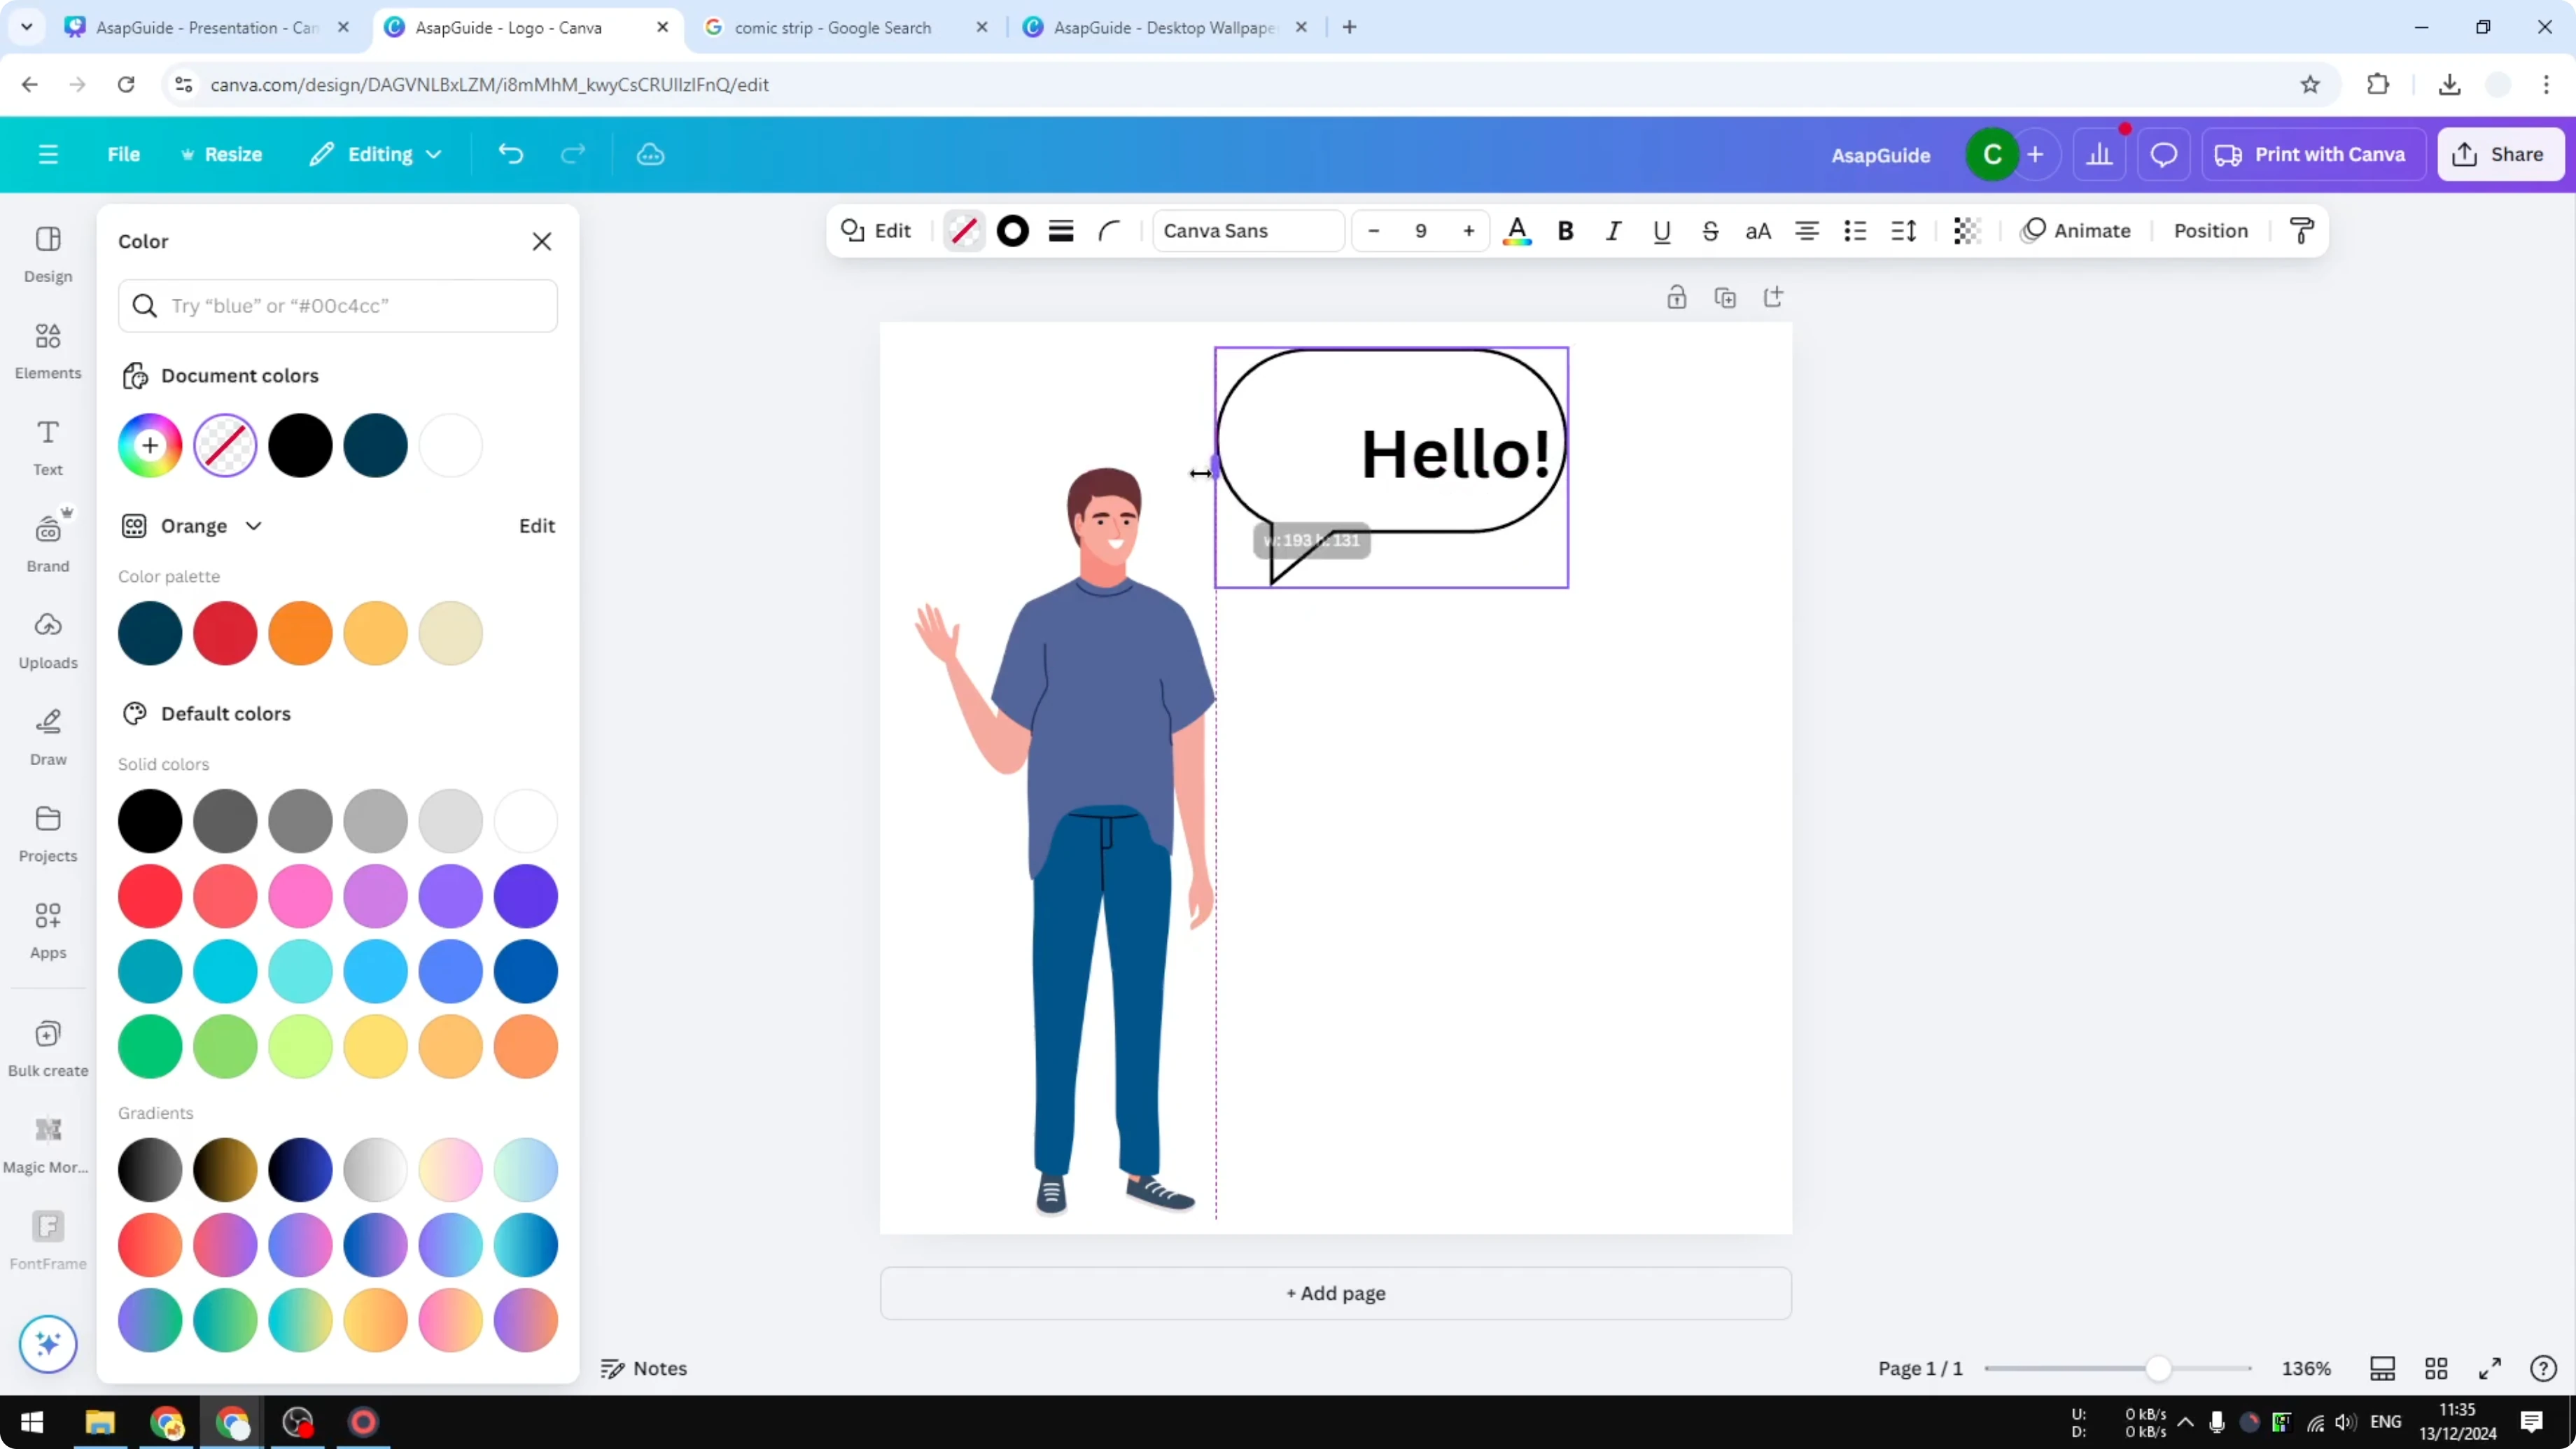2576x1449 pixels.
Task: Open the copy style paint roller tool
Action: [x=2301, y=231]
